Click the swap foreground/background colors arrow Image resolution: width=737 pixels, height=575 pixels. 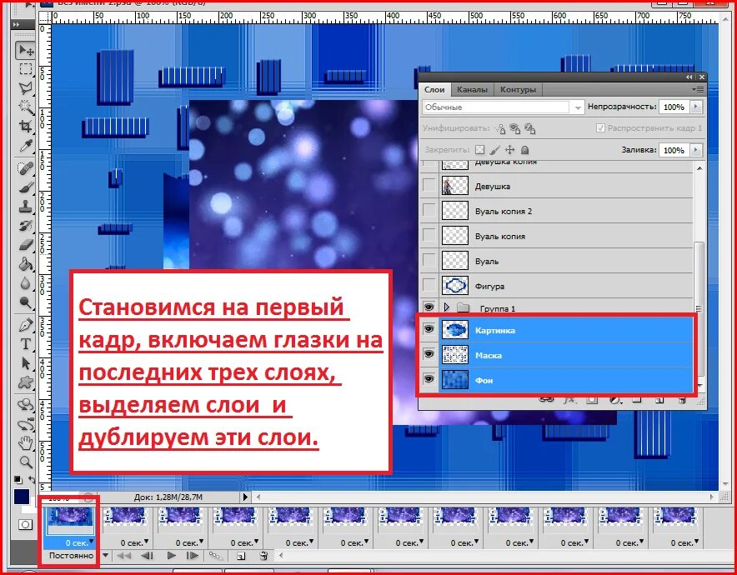click(32, 480)
